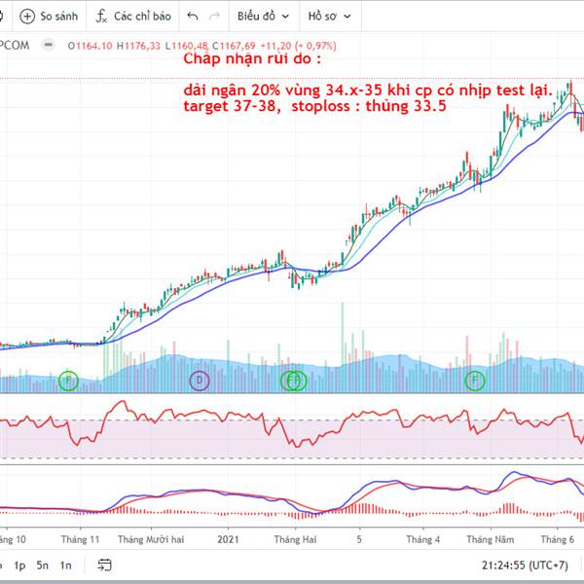584x584 pixels.
Task: Select the red 'Chấp nhận rủi do' annotation
Action: tap(252, 58)
